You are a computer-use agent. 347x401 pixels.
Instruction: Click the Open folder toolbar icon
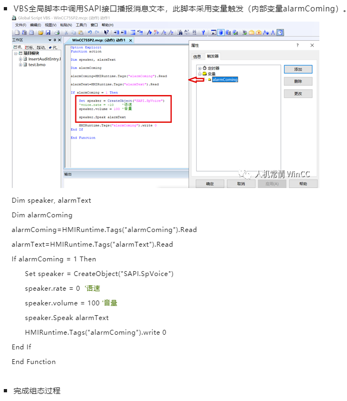[40, 33]
